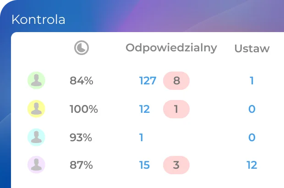Click Ustaw value 12 in last row
Image resolution: width=284 pixels, height=188 pixels.
click(251, 165)
